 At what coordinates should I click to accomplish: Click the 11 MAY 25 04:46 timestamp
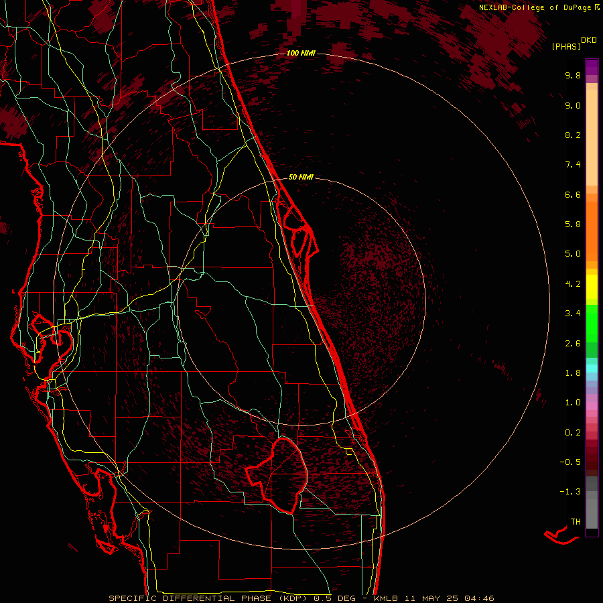coord(448,598)
